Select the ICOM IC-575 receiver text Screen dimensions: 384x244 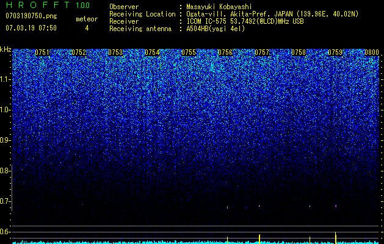click(245, 21)
